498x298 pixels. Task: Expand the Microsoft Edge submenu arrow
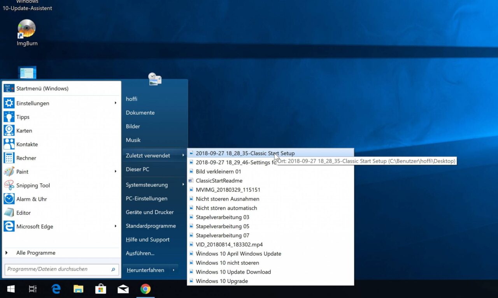(x=115, y=226)
